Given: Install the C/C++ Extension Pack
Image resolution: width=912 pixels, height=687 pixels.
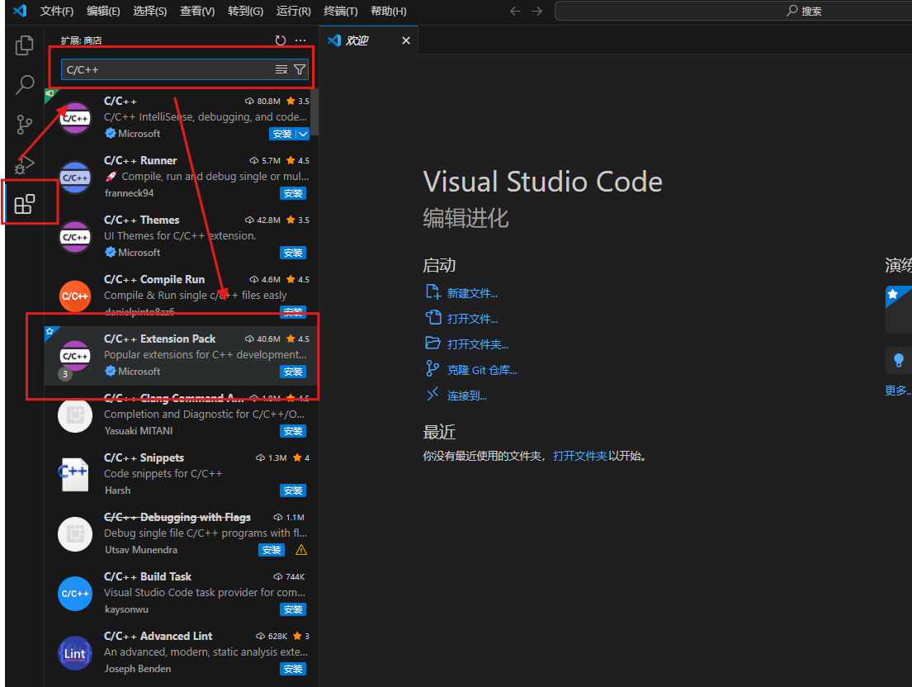Looking at the screenshot, I should 293,372.
